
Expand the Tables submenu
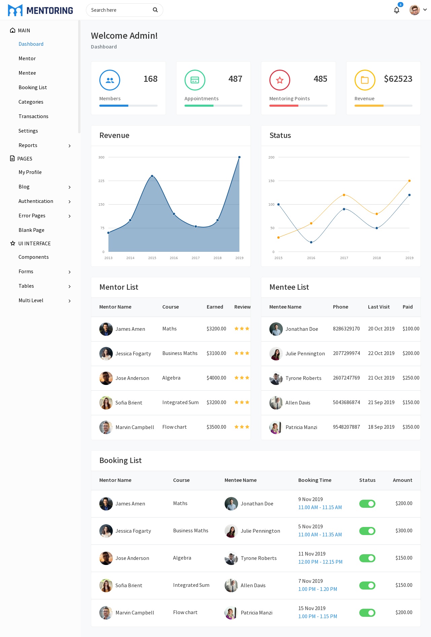[x=69, y=286]
